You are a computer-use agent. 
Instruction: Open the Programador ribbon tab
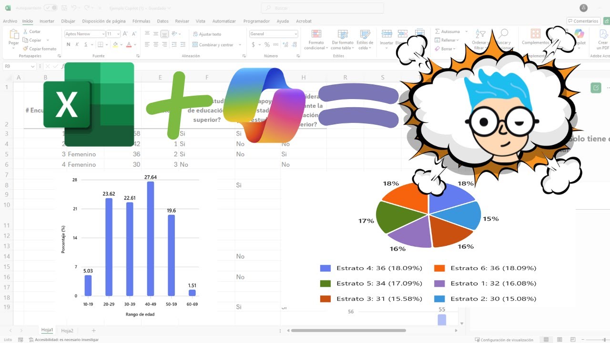256,21
